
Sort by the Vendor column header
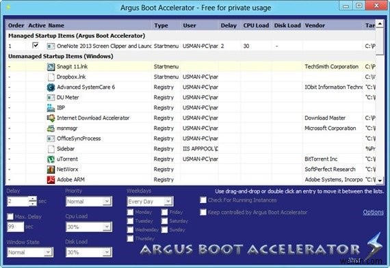(333, 25)
